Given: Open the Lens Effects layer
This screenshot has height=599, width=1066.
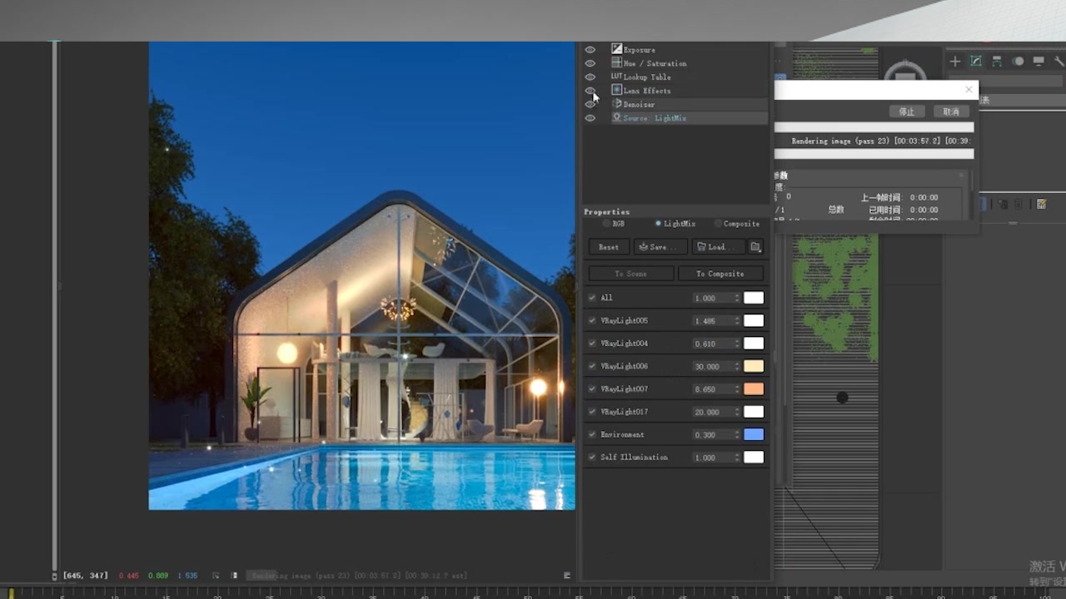Looking at the screenshot, I should [616, 90].
